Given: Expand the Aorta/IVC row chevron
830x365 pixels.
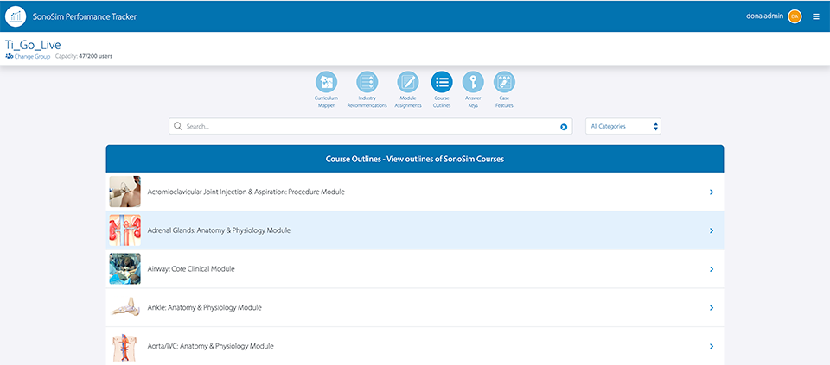Looking at the screenshot, I should click(712, 347).
